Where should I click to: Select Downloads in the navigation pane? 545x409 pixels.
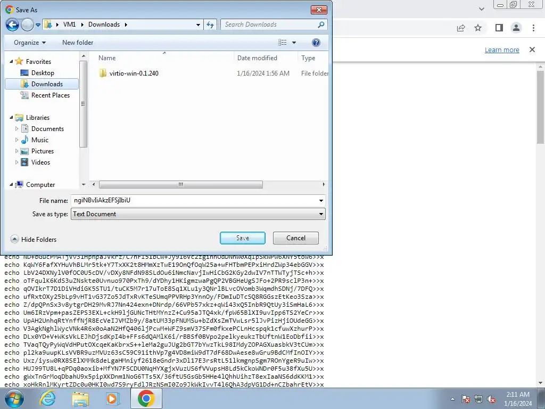tap(42, 84)
